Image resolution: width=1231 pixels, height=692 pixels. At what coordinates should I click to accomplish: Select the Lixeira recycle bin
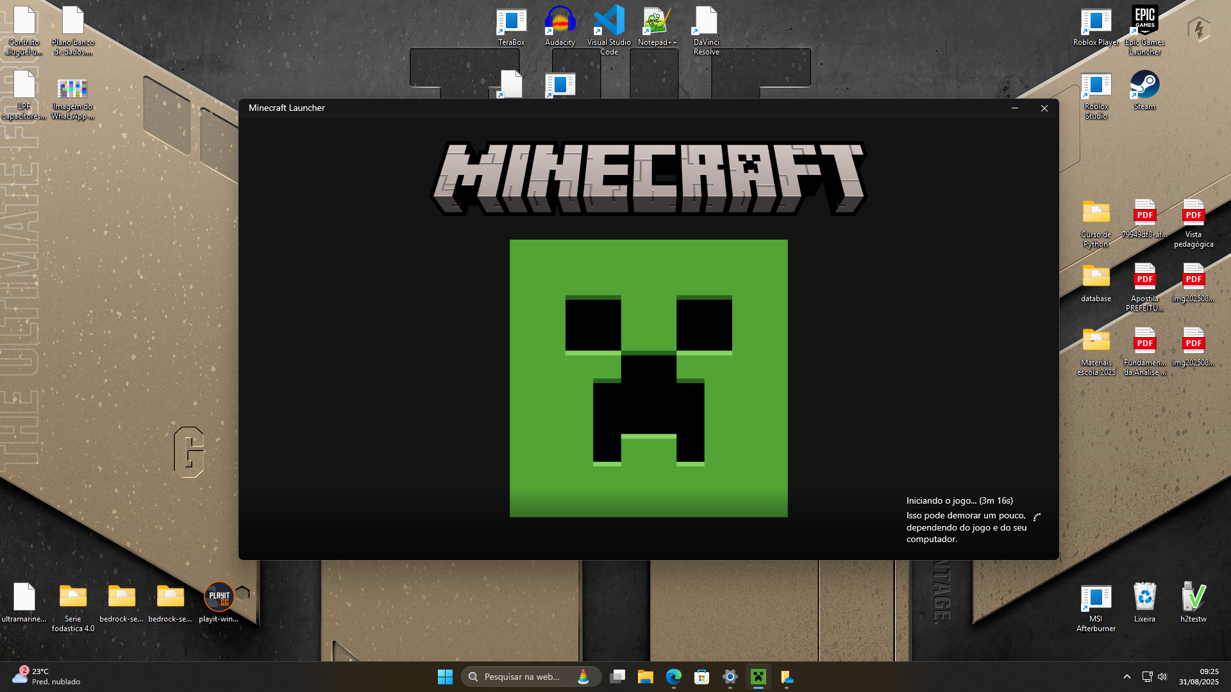point(1144,604)
